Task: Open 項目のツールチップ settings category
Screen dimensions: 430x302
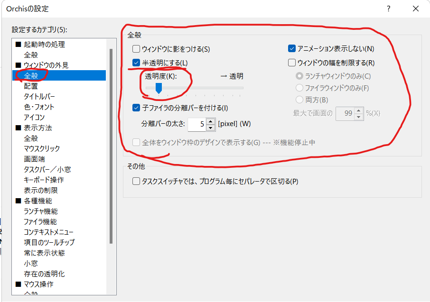Action: click(x=49, y=243)
